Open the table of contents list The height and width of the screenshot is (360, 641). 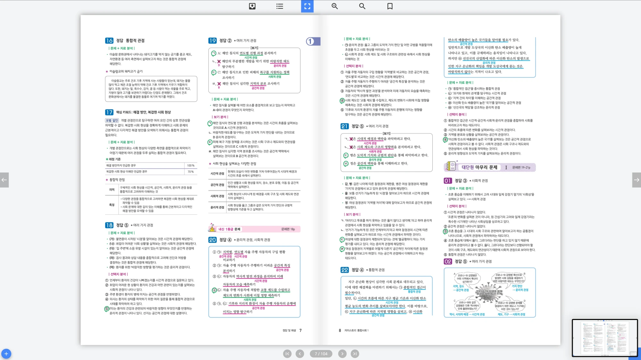coord(279,6)
